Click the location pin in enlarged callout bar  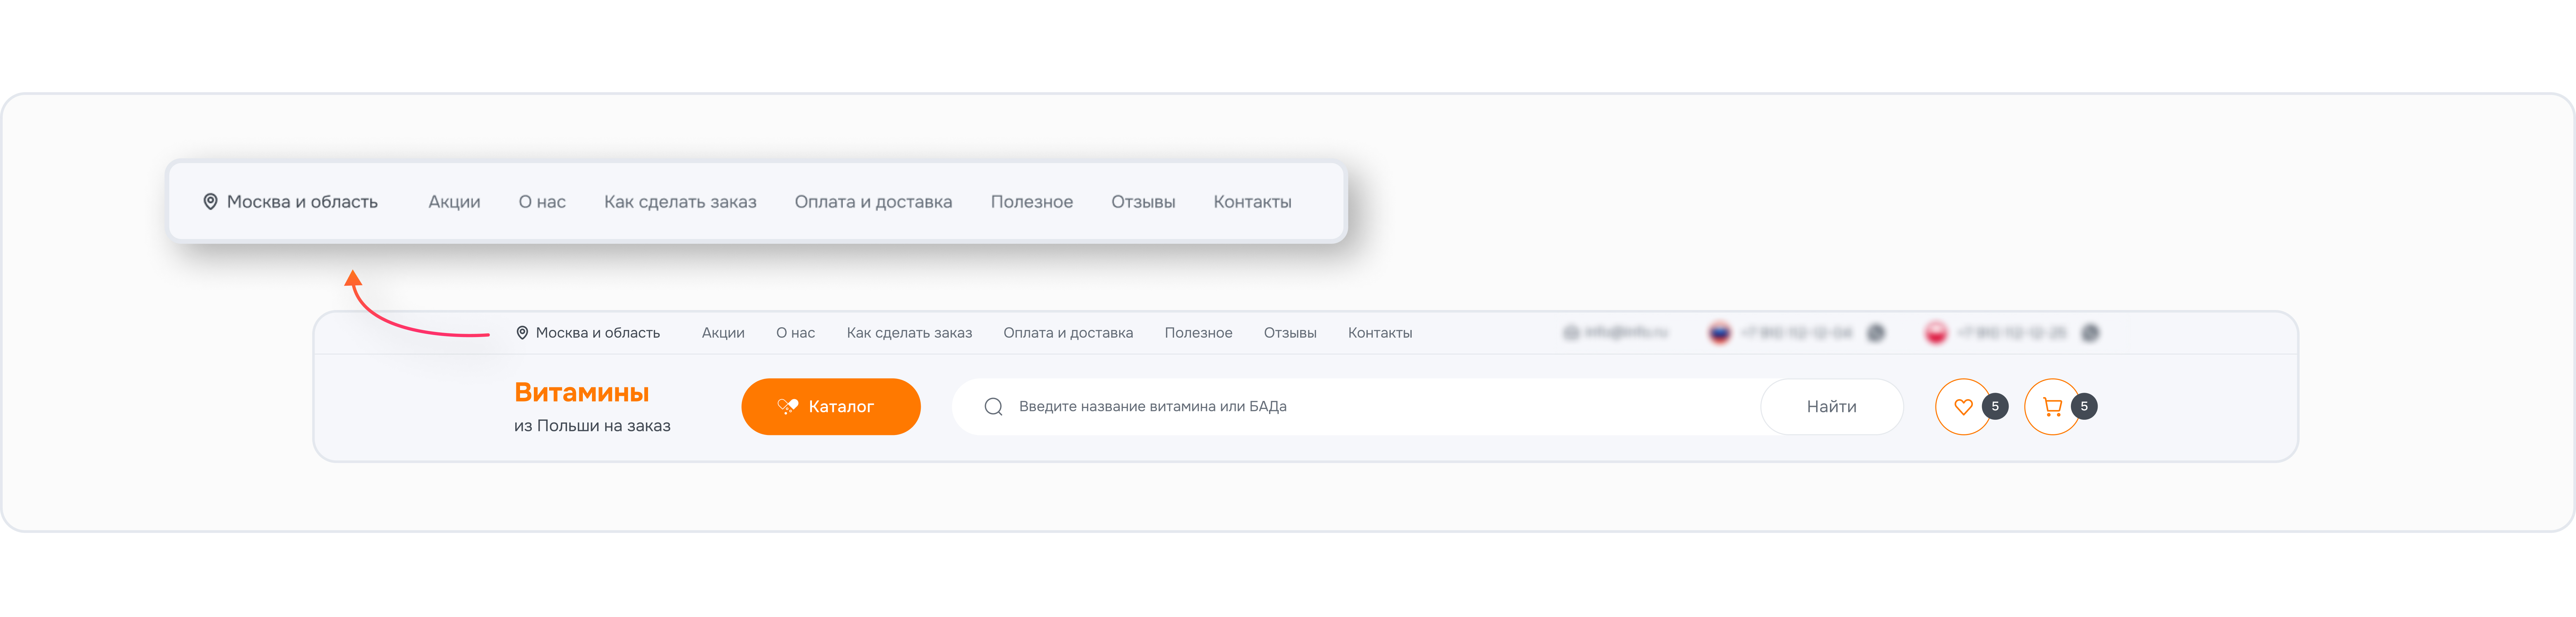tap(210, 201)
